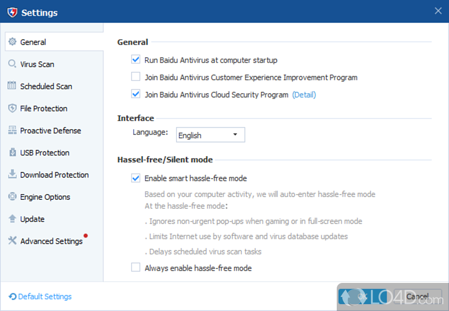Click the USB Protection icon
Image resolution: width=449 pixels, height=311 pixels.
coord(12,153)
